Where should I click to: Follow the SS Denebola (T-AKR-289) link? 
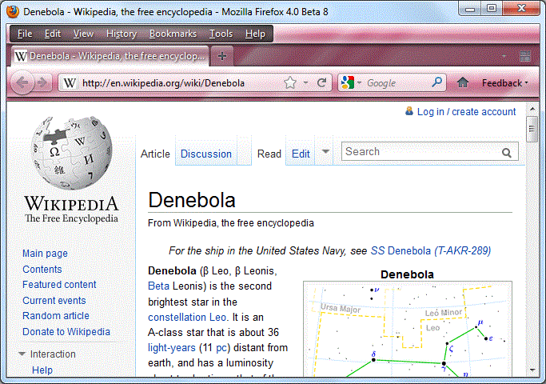431,250
